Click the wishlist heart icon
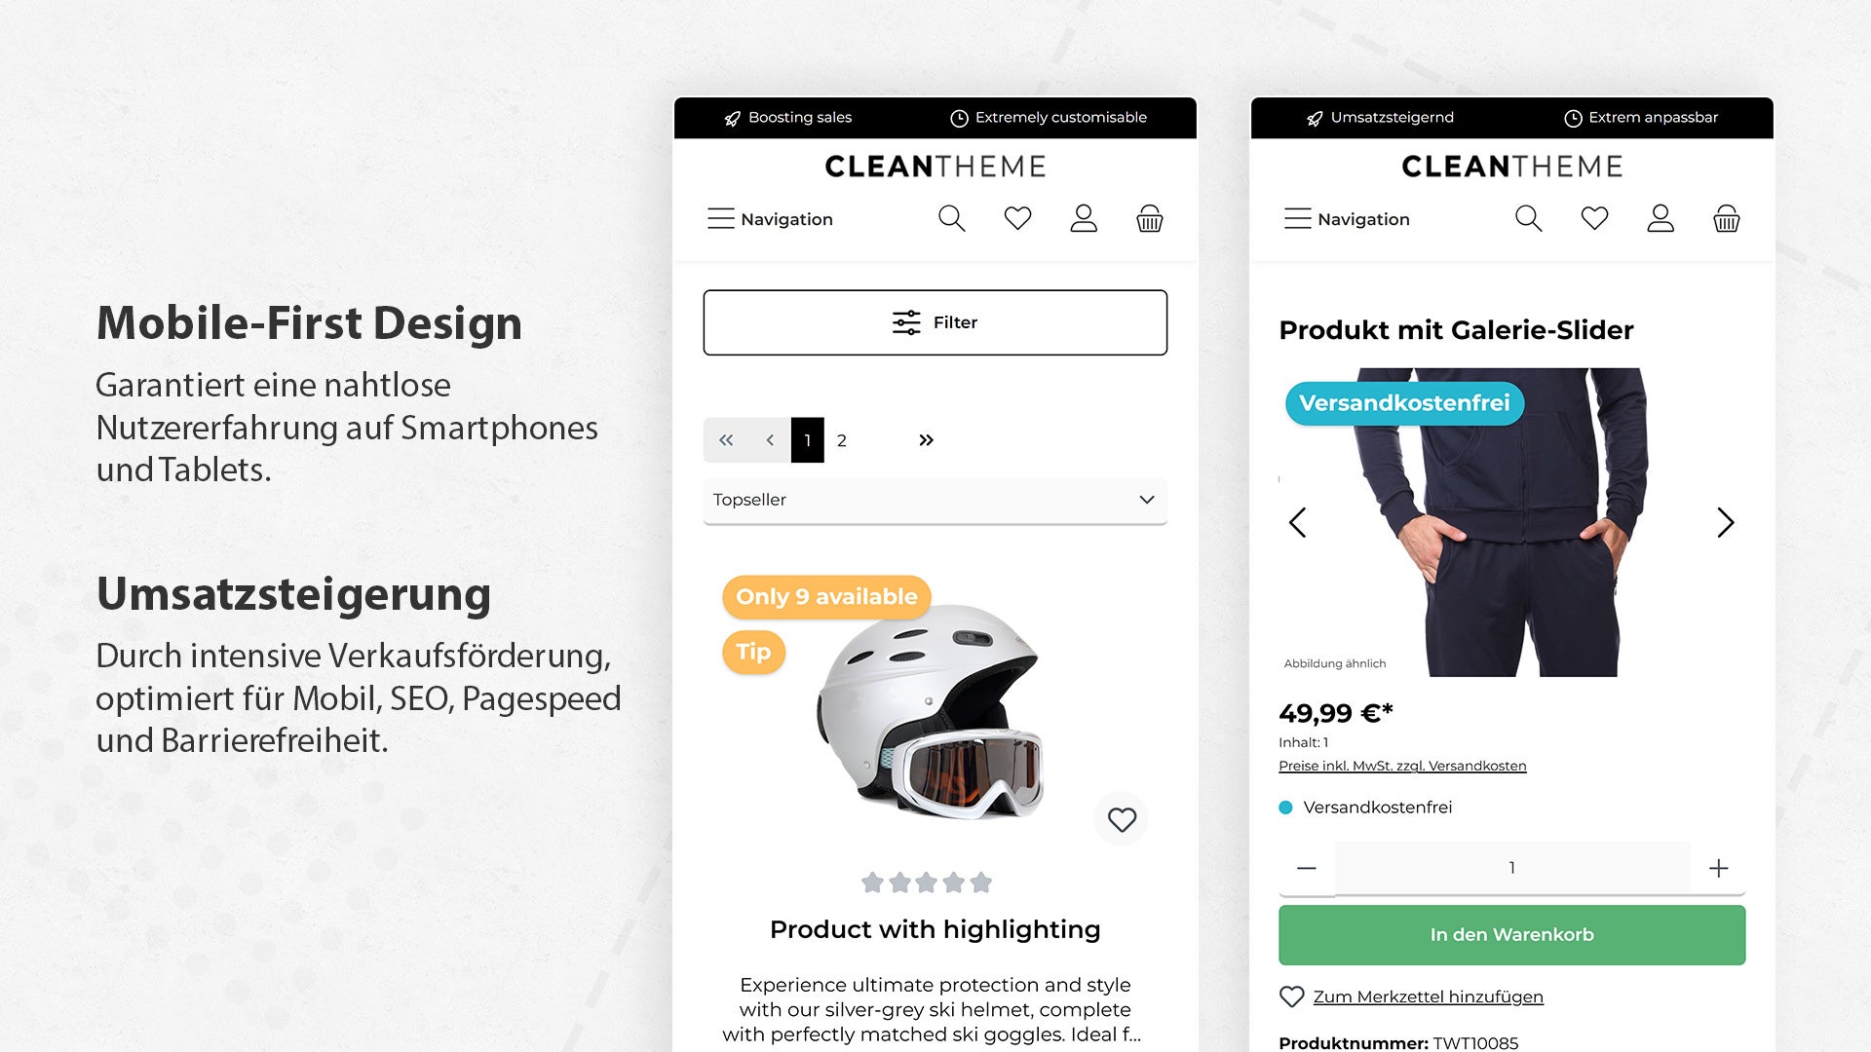 (1015, 217)
